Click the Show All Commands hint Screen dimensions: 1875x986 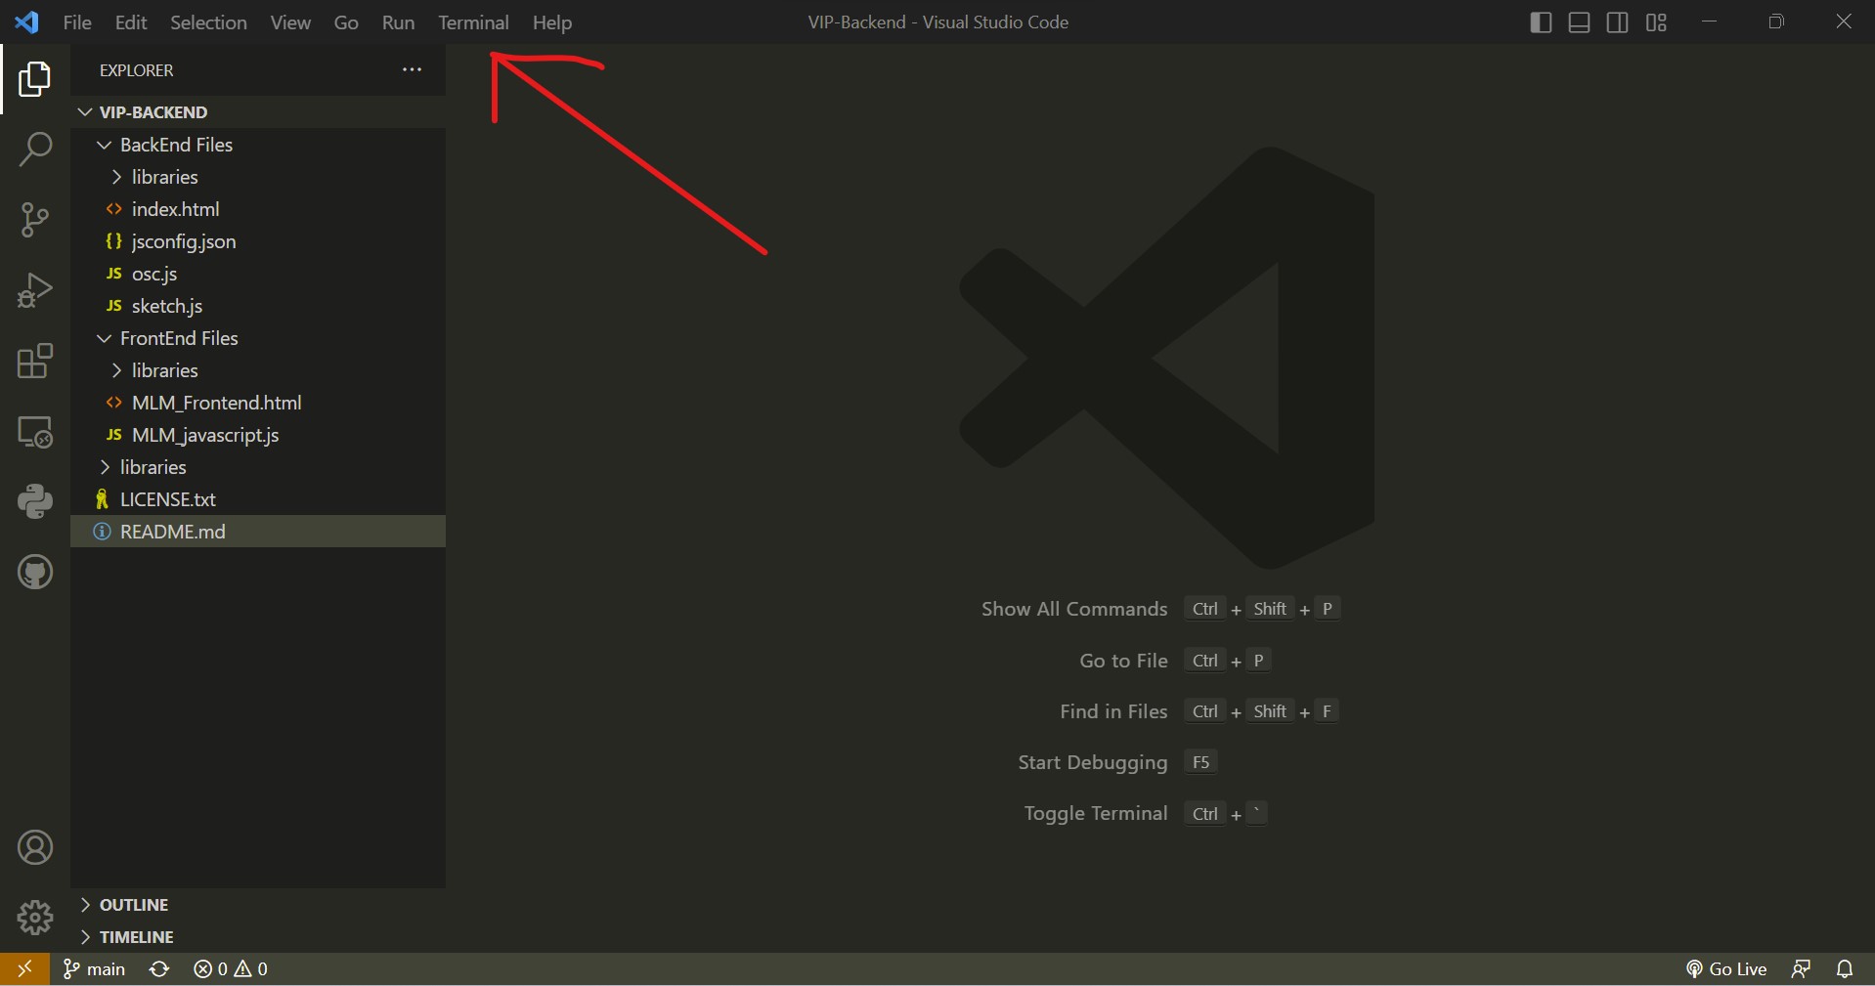1074,609
